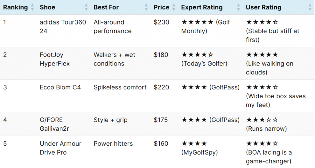Viewport: 315px width, 168px height.
Task: Select the Expert Rating column header
Action: coord(202,7)
